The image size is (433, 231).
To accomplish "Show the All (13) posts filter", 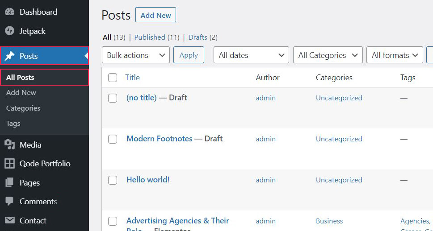I will click(x=114, y=37).
